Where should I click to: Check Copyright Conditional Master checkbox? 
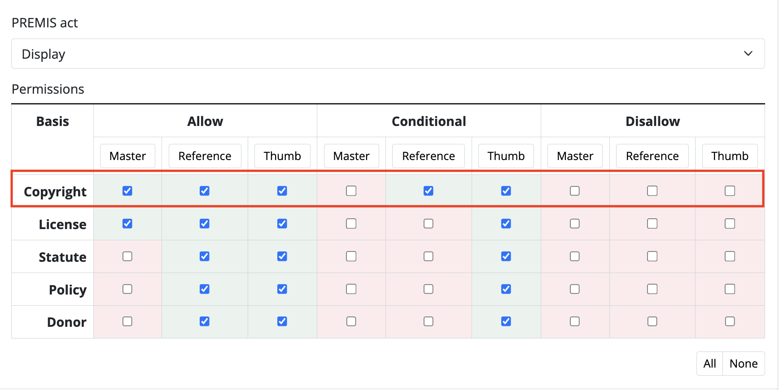[351, 191]
